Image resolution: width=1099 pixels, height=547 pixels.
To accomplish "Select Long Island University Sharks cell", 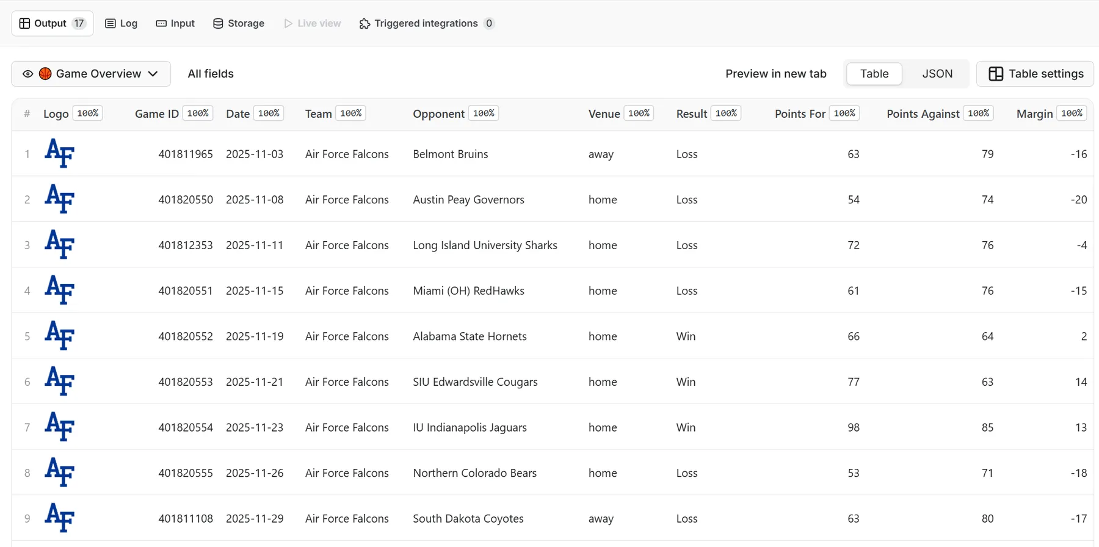I will click(485, 245).
